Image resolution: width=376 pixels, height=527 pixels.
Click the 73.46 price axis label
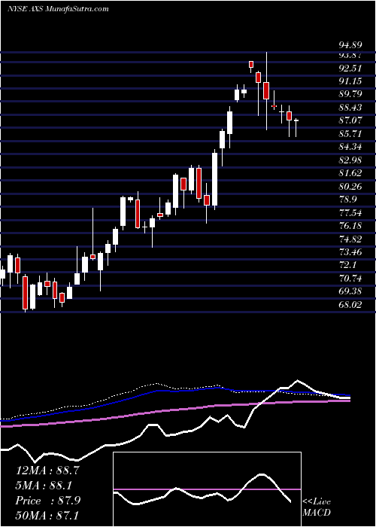pyautogui.click(x=351, y=252)
